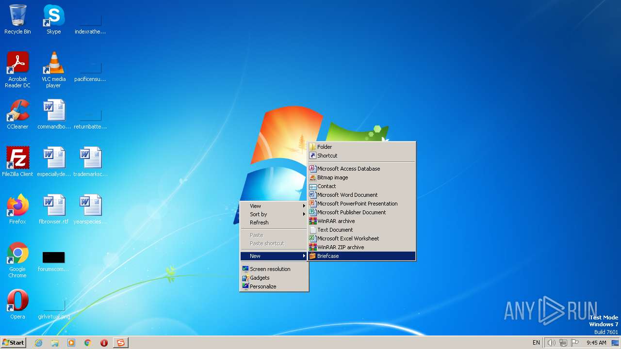Open the Recycle Bin desktop icon
The width and height of the screenshot is (621, 349).
[x=17, y=19]
